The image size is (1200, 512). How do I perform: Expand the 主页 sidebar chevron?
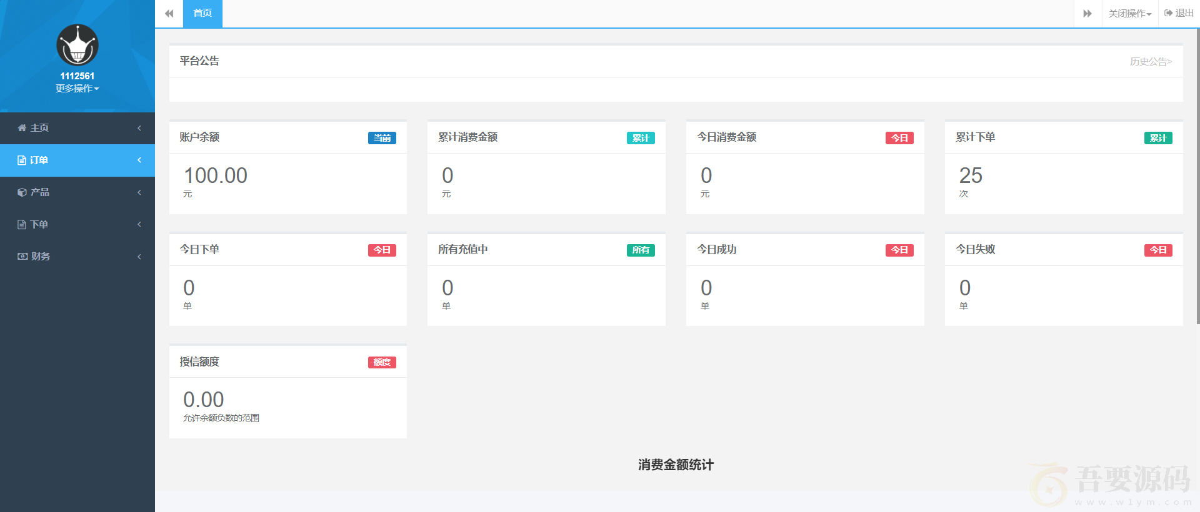coord(139,128)
